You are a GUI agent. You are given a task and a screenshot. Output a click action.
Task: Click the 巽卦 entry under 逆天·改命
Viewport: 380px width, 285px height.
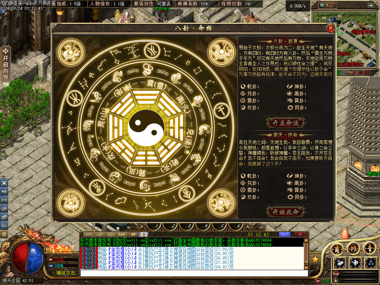pos(297,190)
